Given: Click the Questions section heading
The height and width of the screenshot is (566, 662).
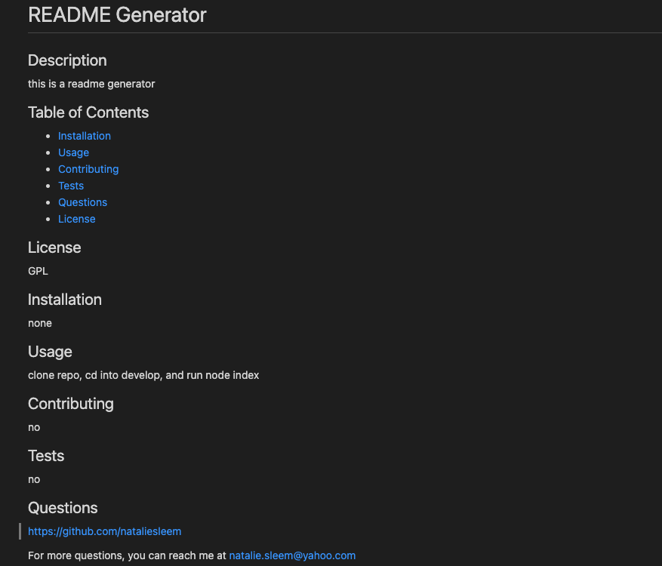Looking at the screenshot, I should click(x=63, y=508).
